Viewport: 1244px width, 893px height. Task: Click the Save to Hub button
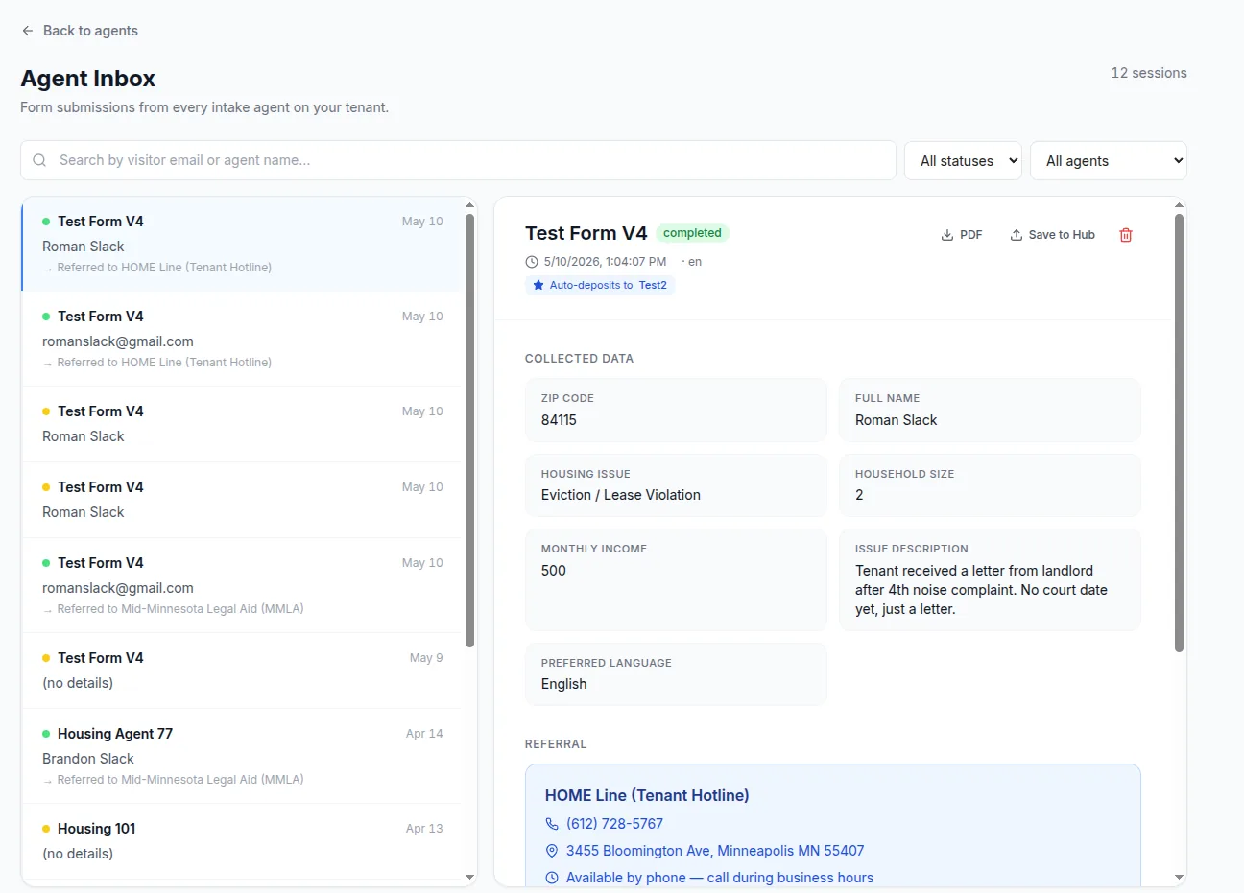[1052, 235]
